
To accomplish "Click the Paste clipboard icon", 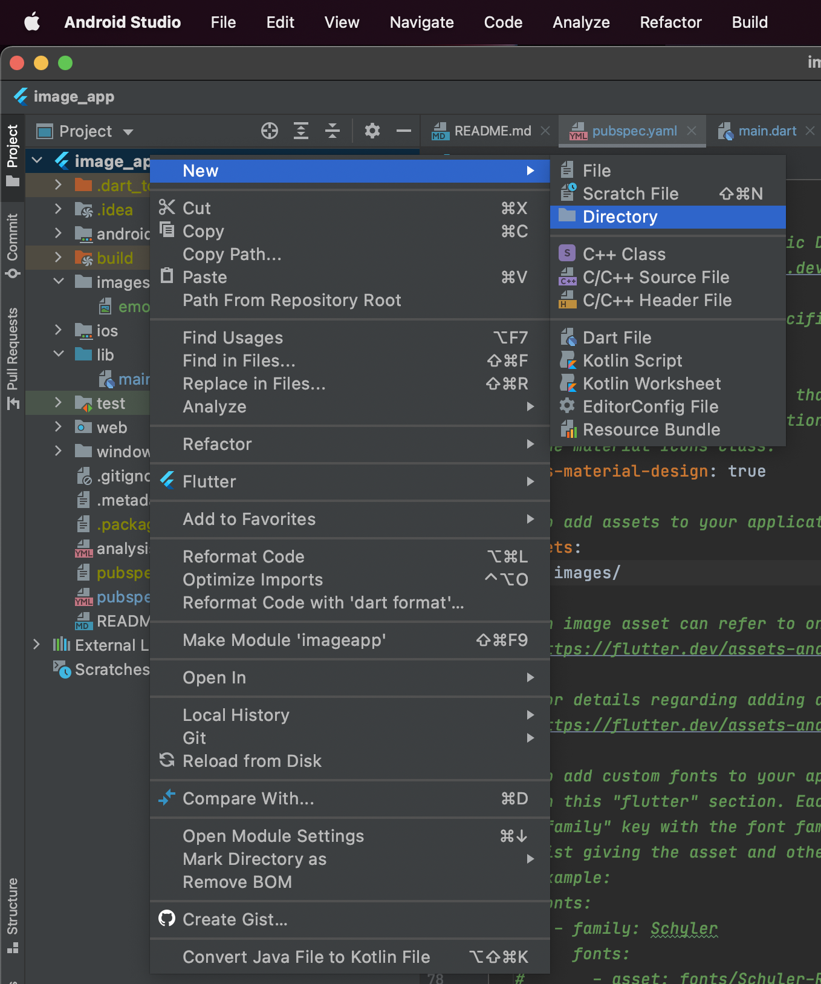I will [167, 276].
